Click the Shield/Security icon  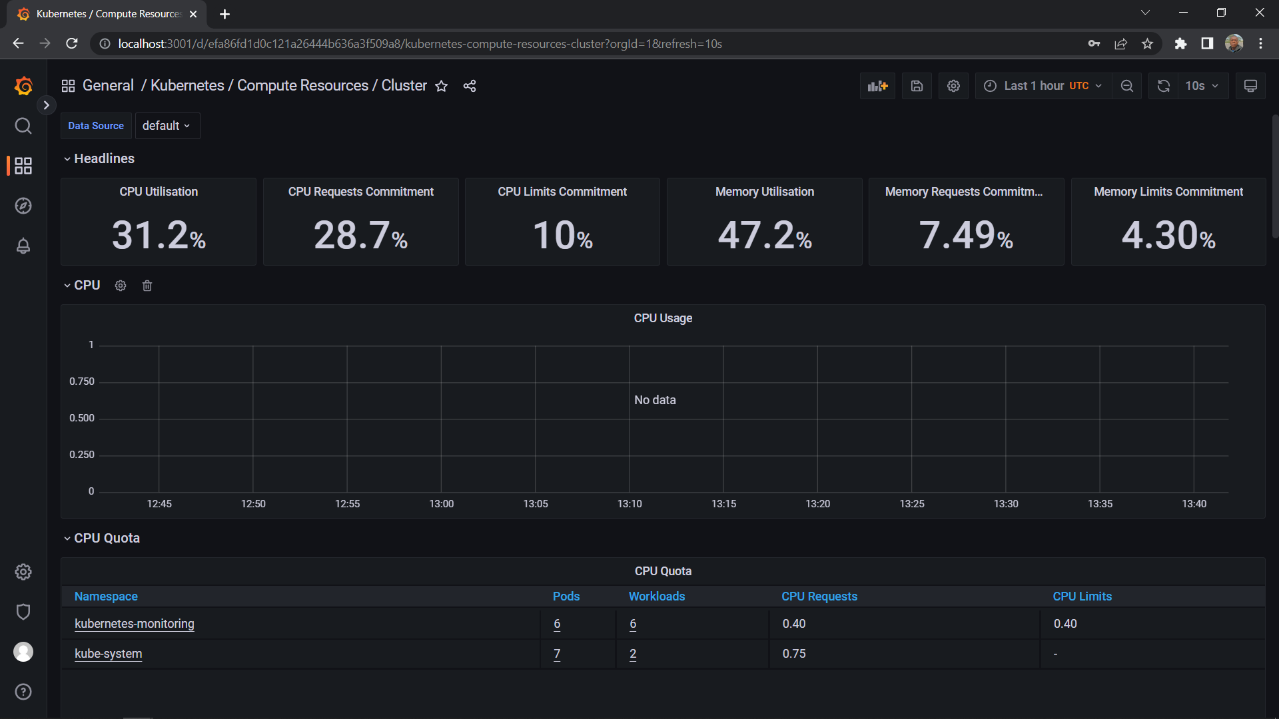(23, 612)
